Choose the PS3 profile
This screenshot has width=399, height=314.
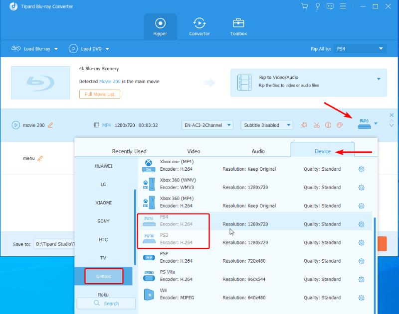255,239
